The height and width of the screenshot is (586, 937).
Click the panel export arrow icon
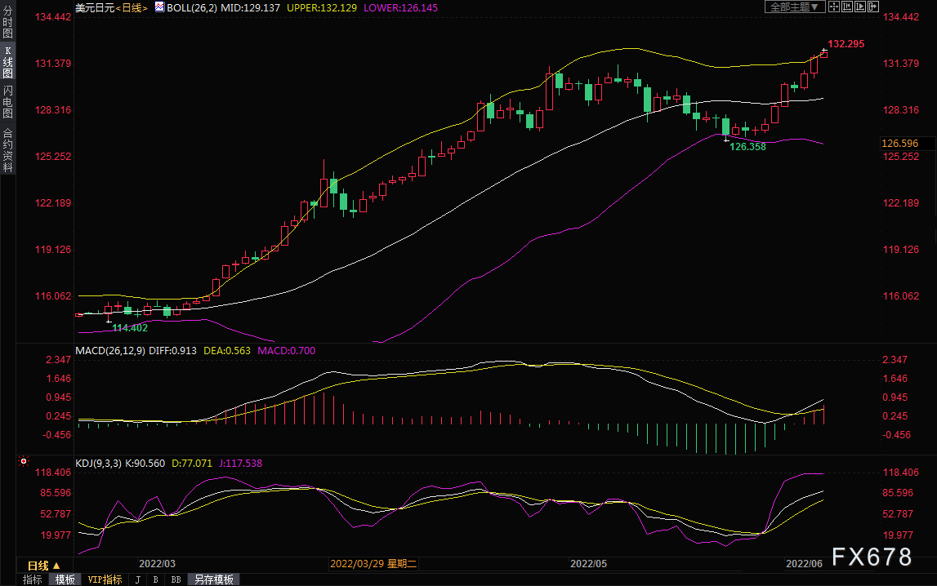click(873, 7)
